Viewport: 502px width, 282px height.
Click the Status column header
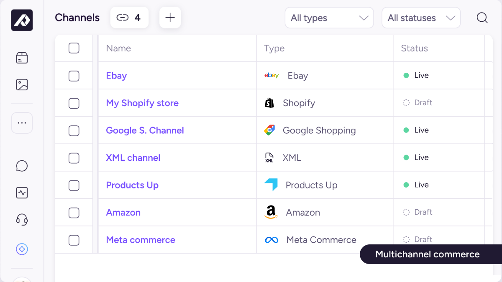point(414,48)
